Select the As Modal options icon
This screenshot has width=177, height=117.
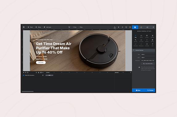147,45
